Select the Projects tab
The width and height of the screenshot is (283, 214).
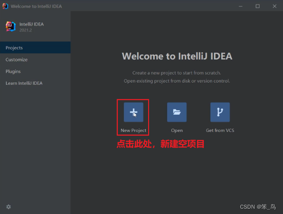(x=35, y=48)
